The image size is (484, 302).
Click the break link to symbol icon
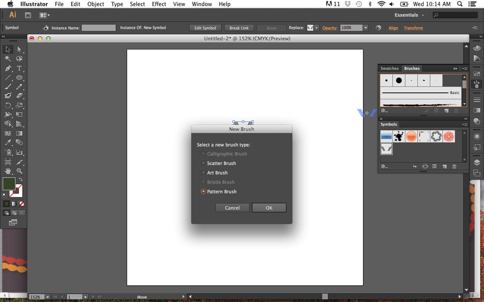[x=425, y=166]
